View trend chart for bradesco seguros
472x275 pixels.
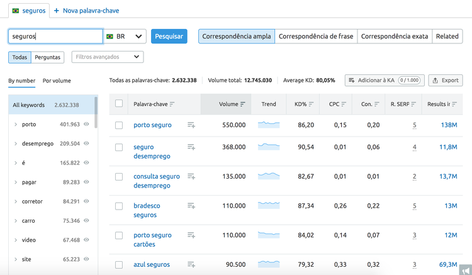pos(269,205)
